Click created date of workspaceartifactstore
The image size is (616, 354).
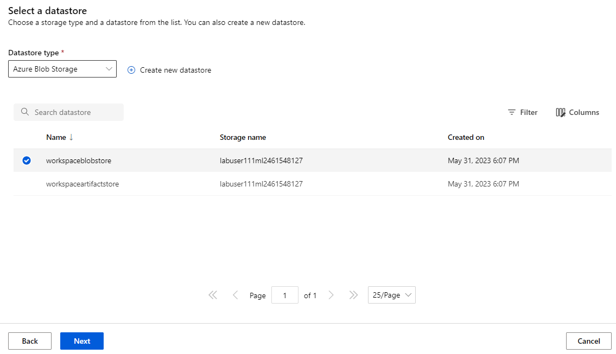pyautogui.click(x=483, y=184)
